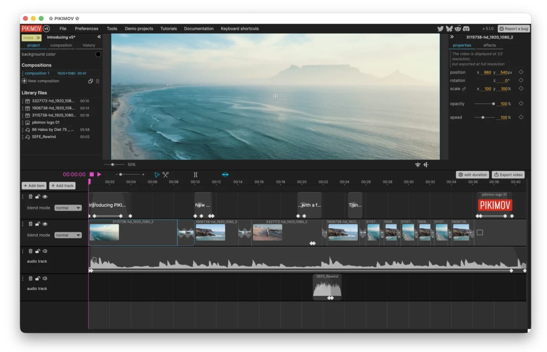Hide the top video track with the eye toggle

click(x=45, y=197)
